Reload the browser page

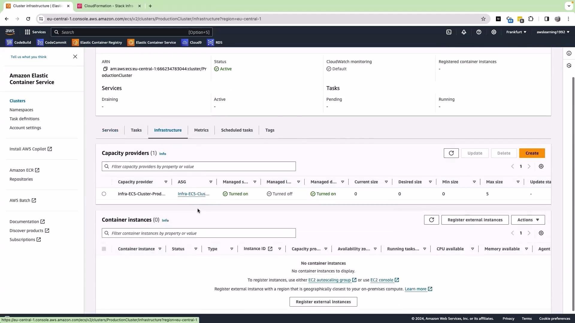point(28,19)
